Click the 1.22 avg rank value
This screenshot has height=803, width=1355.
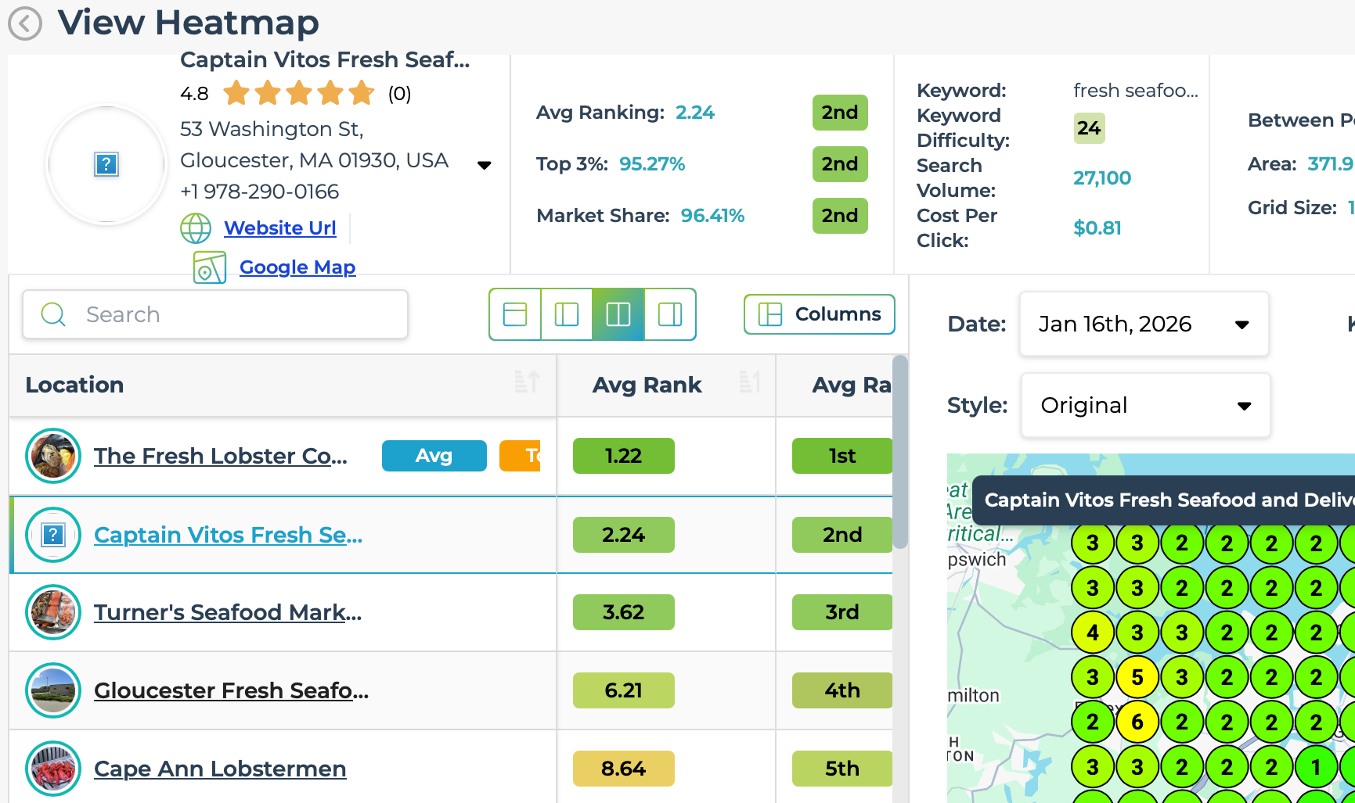[x=624, y=456]
